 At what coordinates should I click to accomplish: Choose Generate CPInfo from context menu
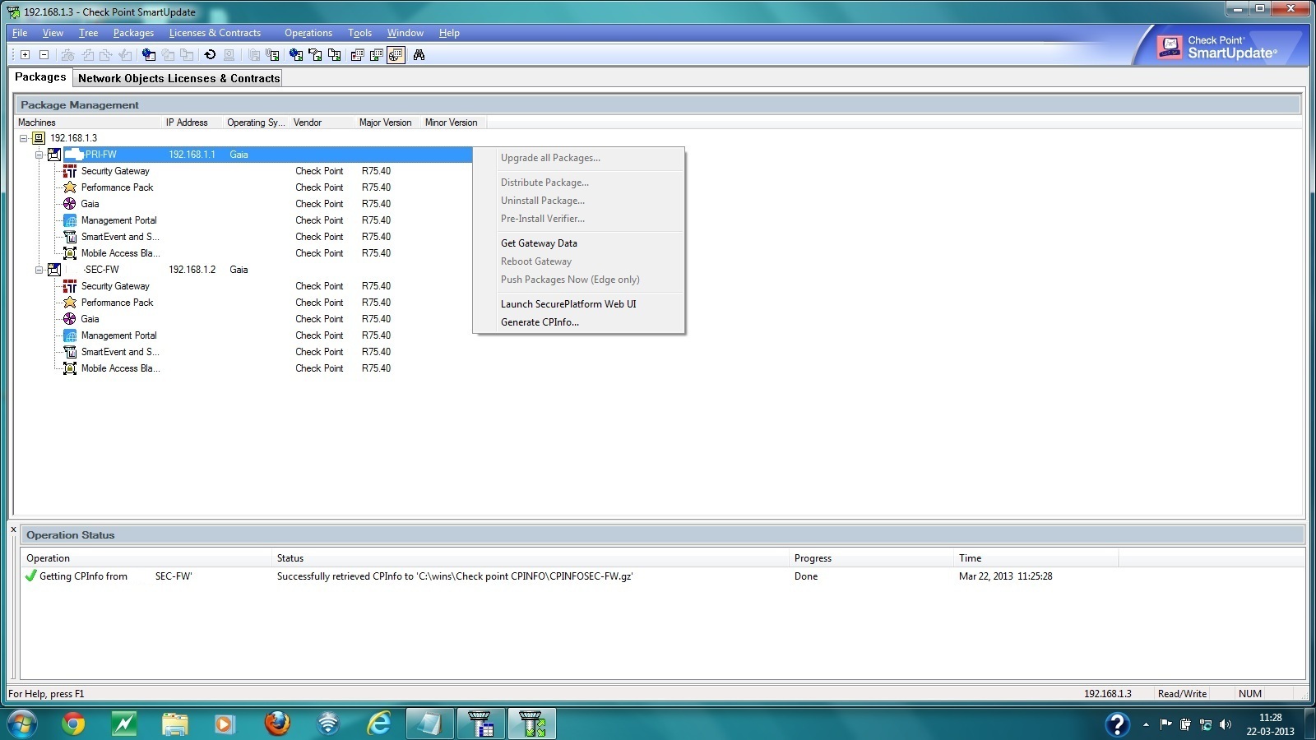[540, 322]
